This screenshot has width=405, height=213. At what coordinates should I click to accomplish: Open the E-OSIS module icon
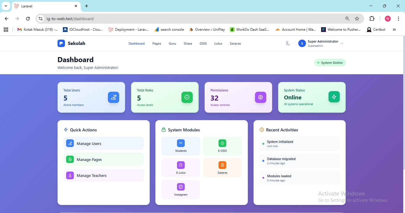(222, 143)
